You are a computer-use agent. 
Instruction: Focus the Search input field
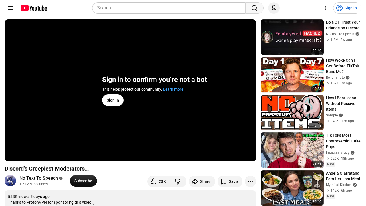169,8
